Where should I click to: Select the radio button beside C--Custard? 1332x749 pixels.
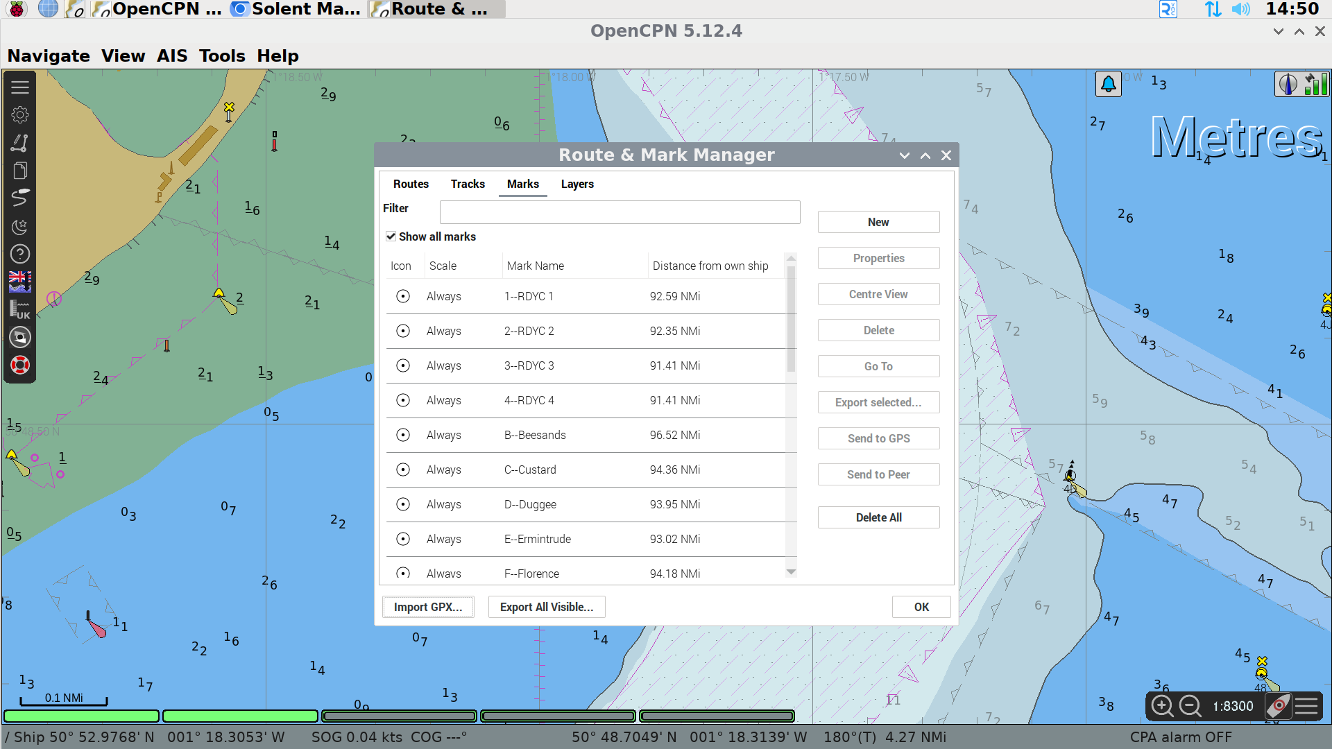tap(402, 470)
